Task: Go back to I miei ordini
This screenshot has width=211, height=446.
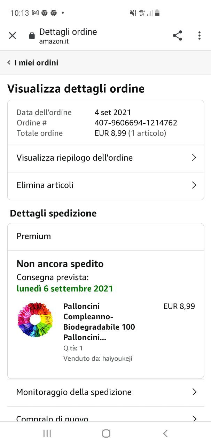Action: 36,63
